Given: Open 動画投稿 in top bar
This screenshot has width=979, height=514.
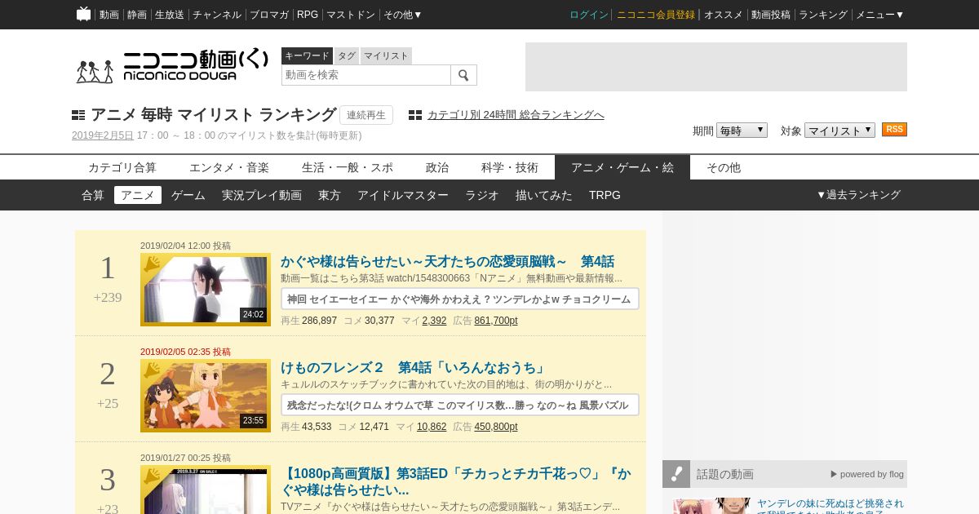Looking at the screenshot, I should [771, 15].
